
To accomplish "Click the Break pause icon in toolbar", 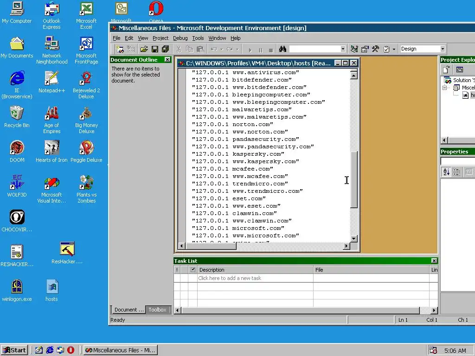I will [261, 50].
